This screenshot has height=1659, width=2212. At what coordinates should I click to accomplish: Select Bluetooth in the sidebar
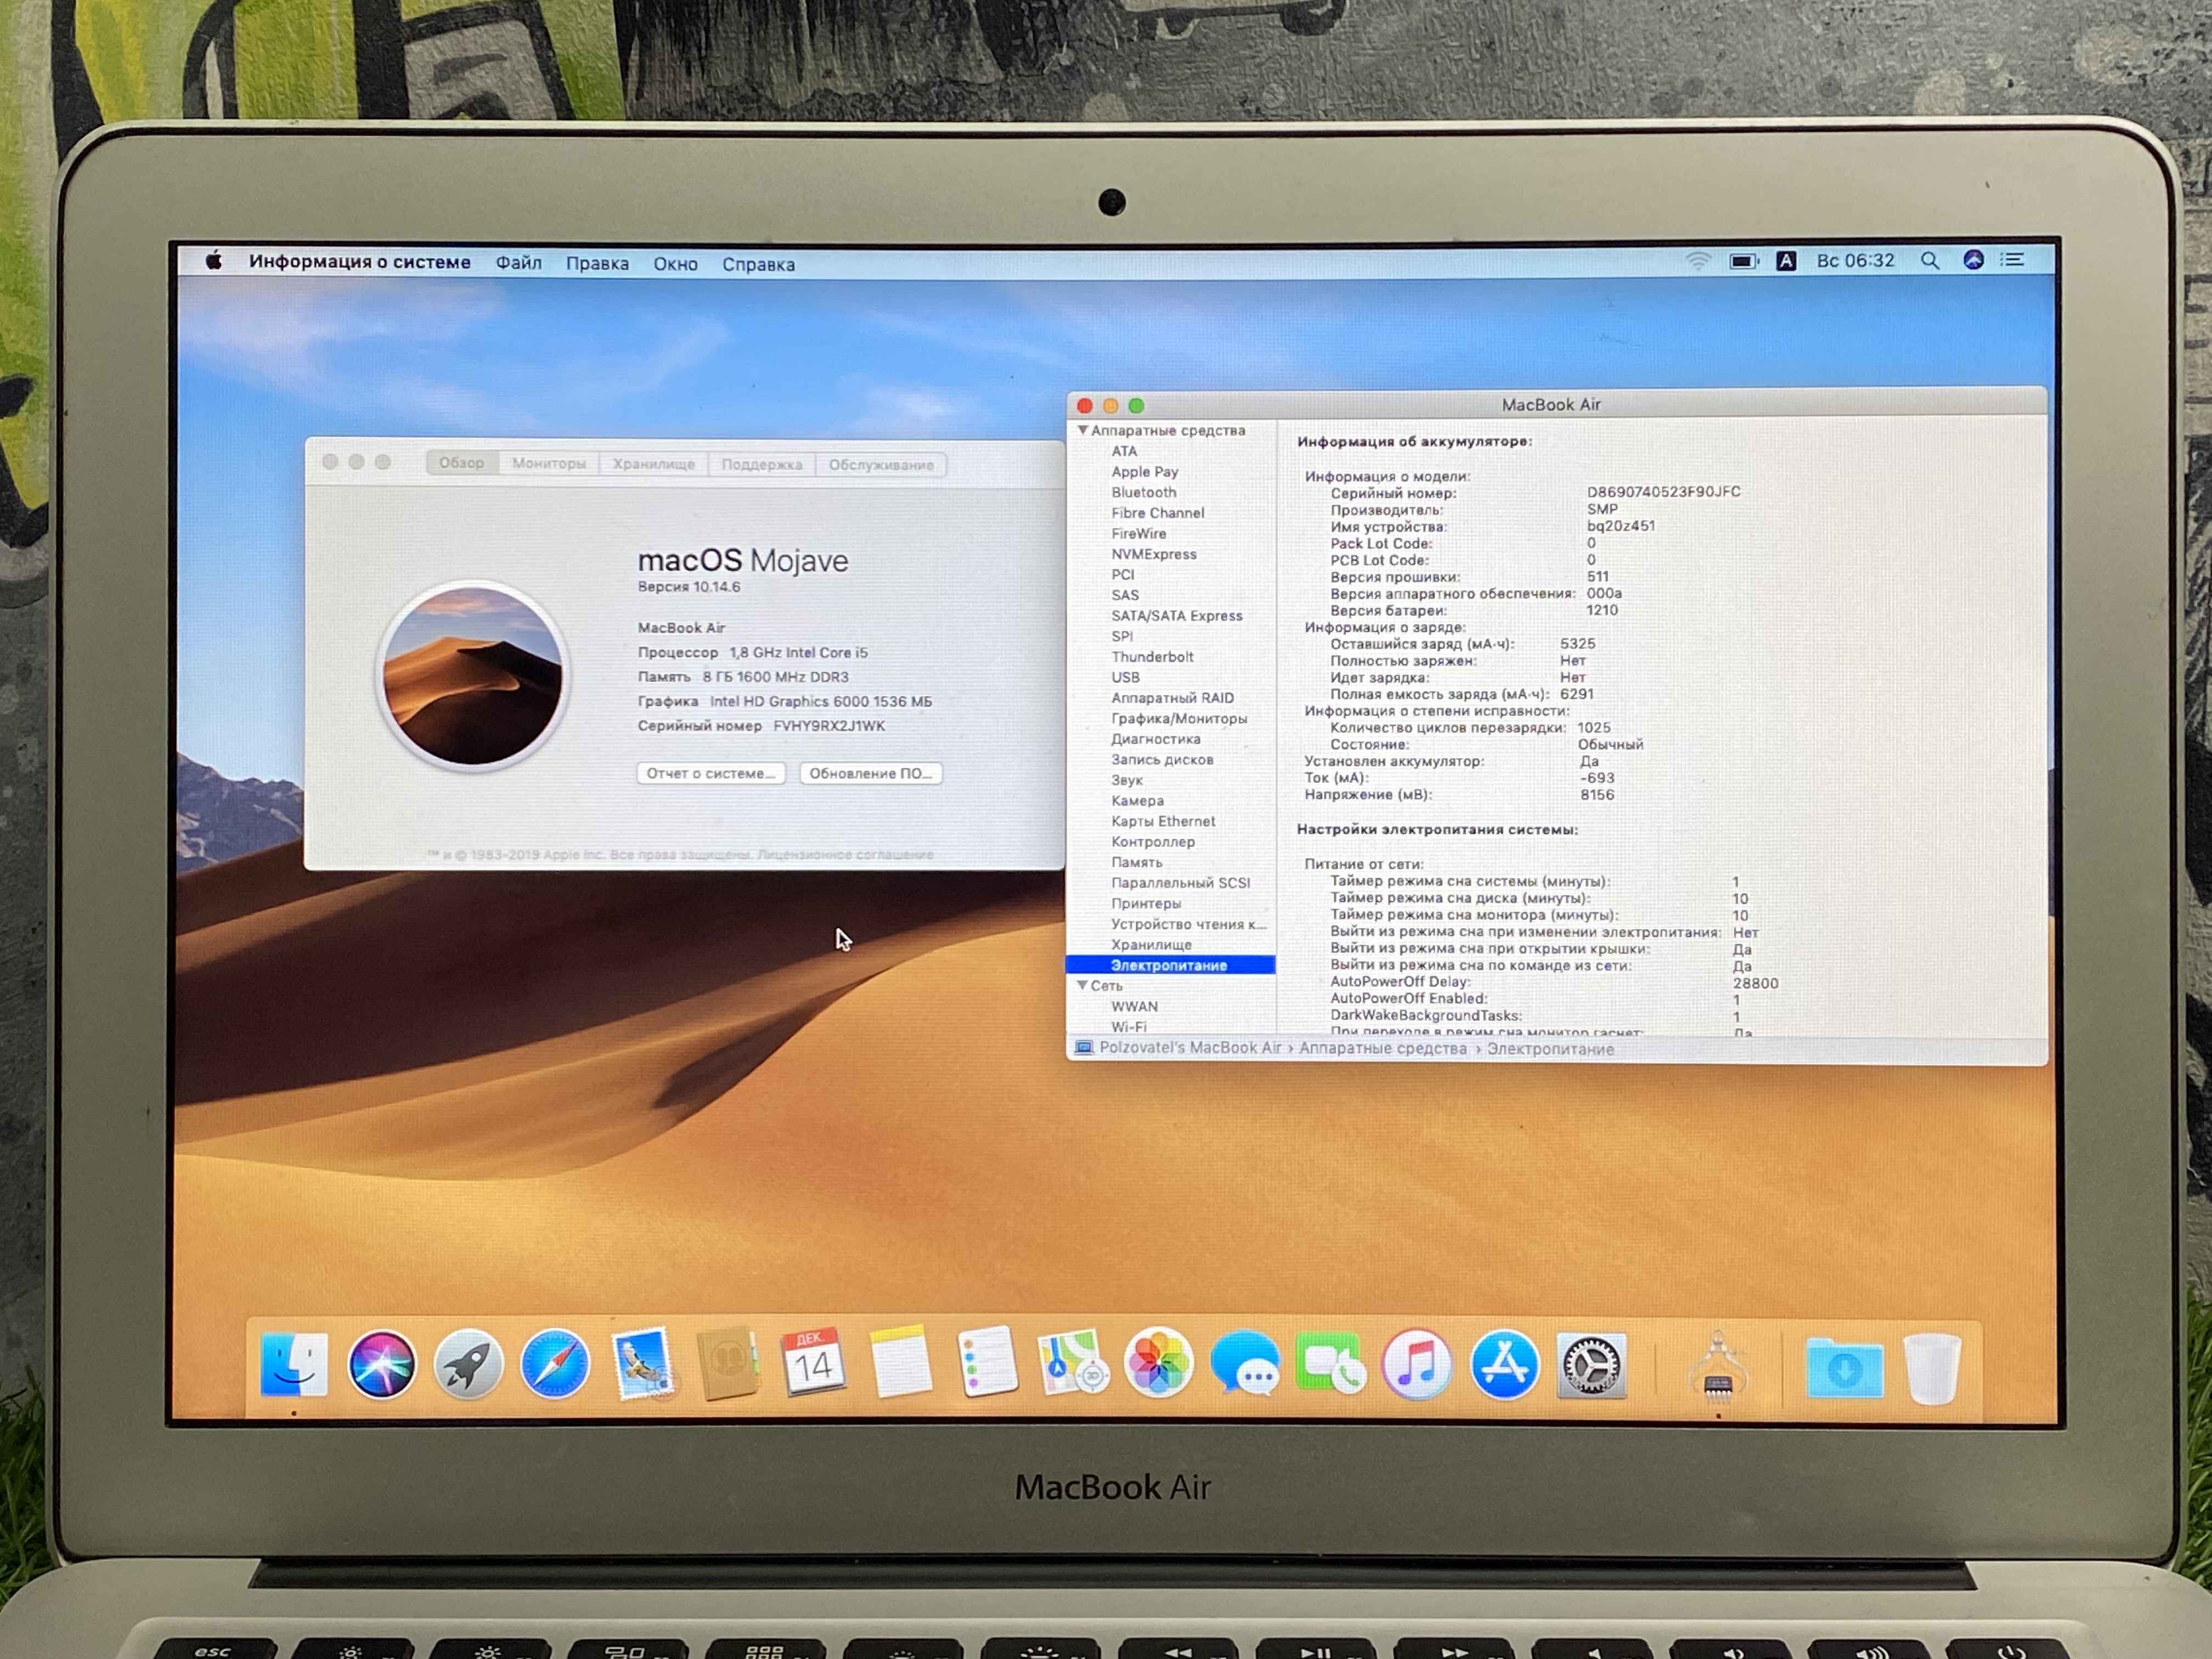[x=1143, y=492]
